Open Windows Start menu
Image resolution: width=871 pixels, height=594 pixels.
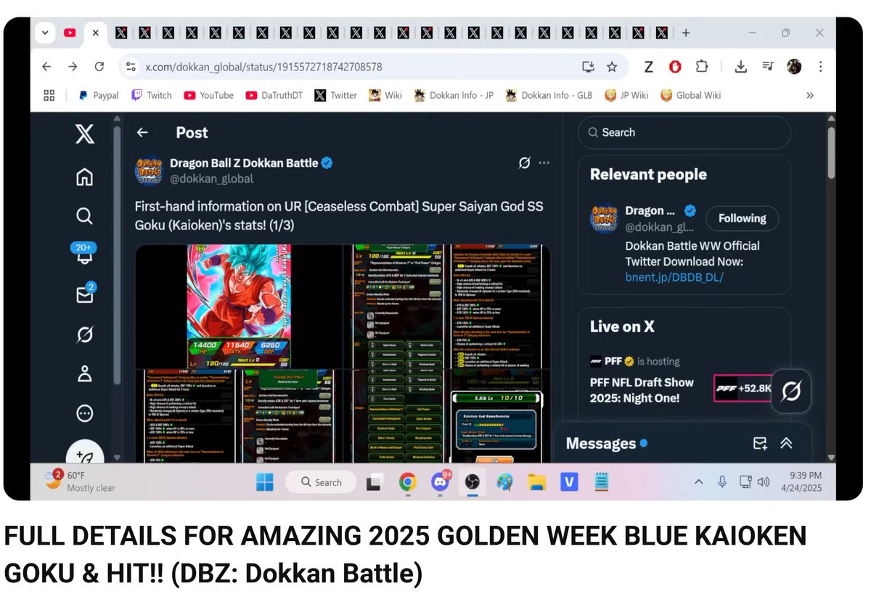point(265,482)
